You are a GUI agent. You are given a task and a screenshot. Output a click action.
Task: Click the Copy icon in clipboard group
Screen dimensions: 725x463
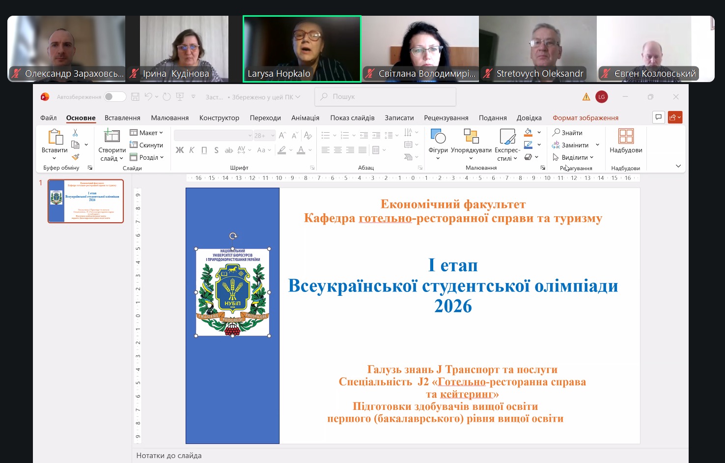(75, 145)
